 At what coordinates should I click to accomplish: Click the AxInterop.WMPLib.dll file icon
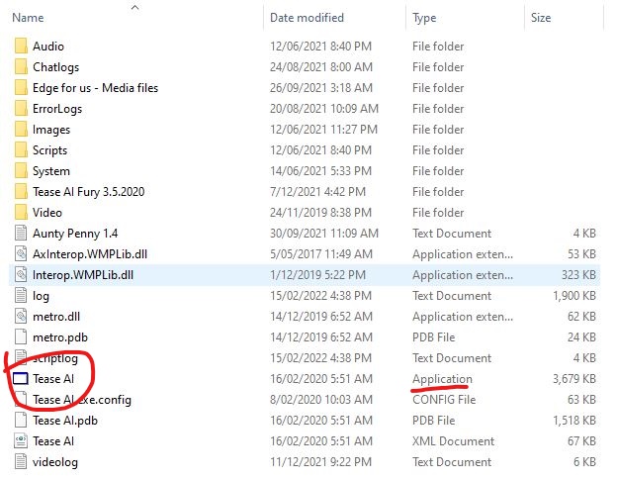[21, 254]
